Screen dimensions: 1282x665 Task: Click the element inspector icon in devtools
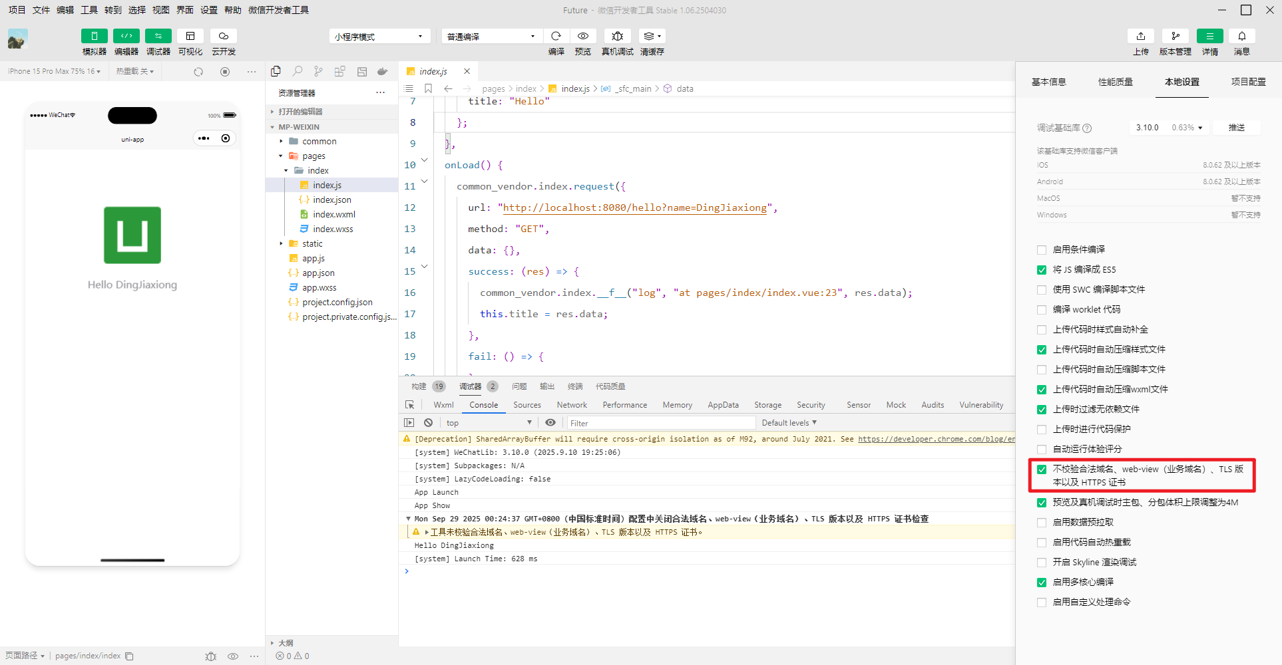click(410, 404)
